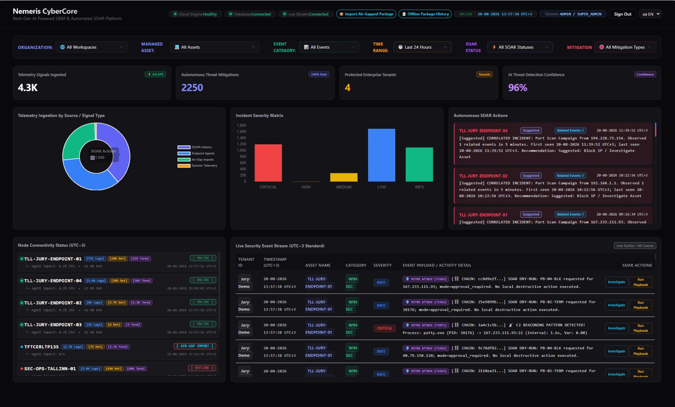
Task: Click the document icon on Offline Package History
Action: pyautogui.click(x=404, y=14)
